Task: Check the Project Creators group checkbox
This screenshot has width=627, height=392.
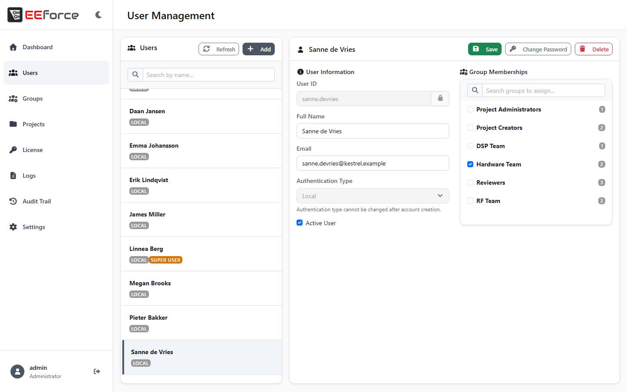Action: 470,128
